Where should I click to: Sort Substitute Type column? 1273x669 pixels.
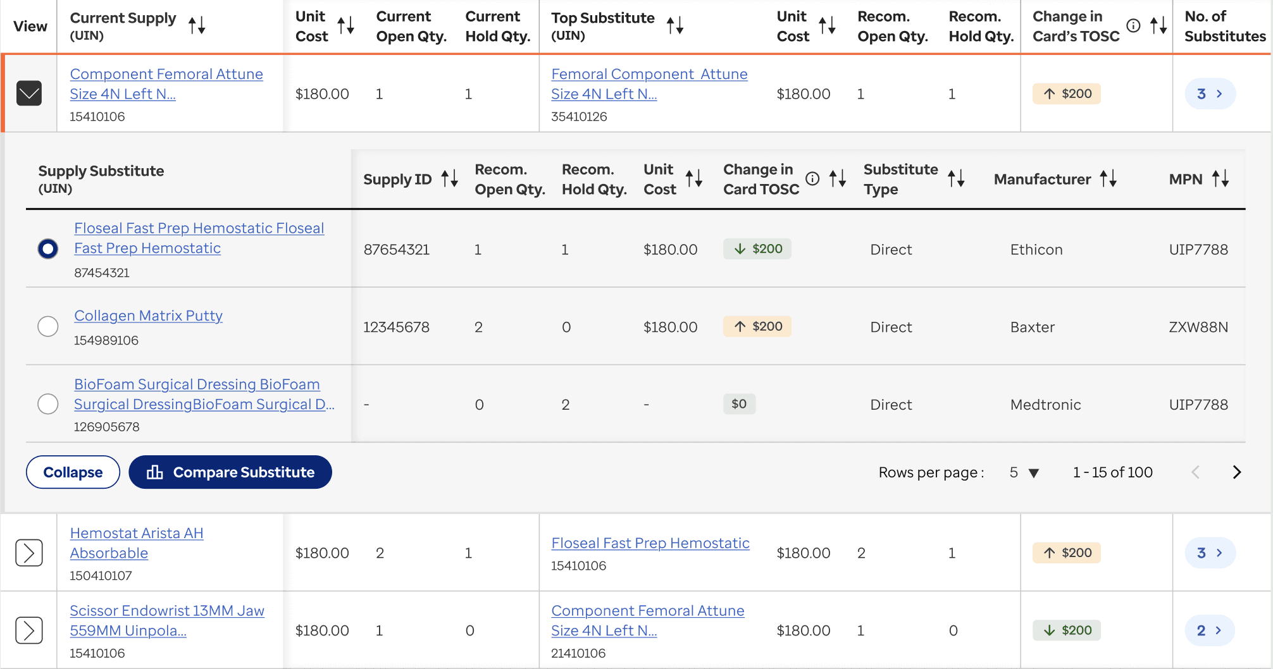956,179
